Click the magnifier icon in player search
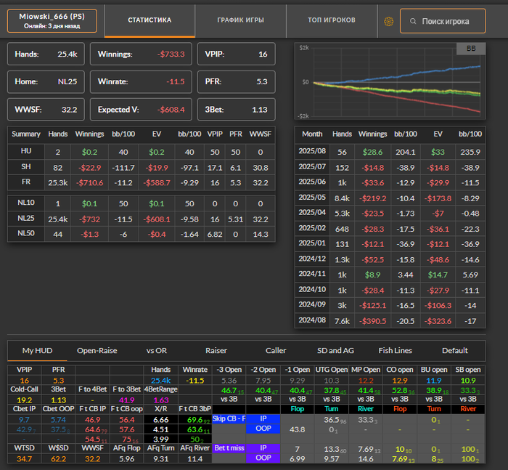Screen dimensions: 508x470 412,21
